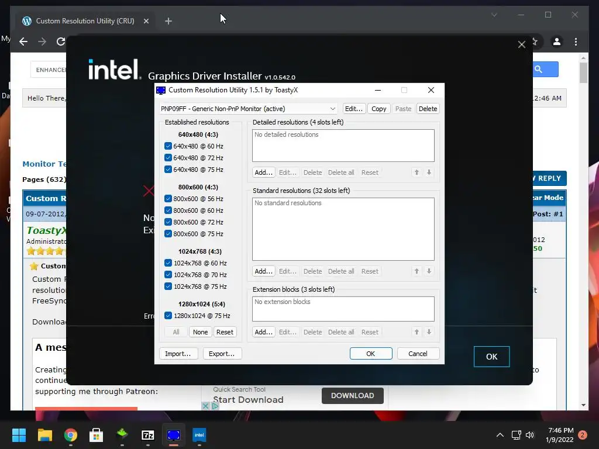
Task: Add an extension block
Action: [x=264, y=332]
